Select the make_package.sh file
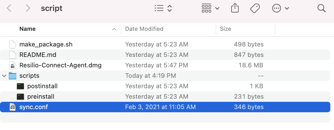This screenshot has height=130, width=334. [x=46, y=44]
